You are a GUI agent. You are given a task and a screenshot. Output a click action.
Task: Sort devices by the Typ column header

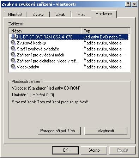click(x=104, y=31)
